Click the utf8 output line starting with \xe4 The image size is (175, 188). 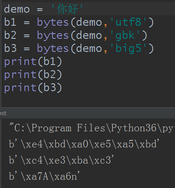(x=84, y=144)
